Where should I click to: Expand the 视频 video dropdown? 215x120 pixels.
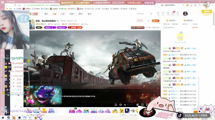(x=72, y=14)
